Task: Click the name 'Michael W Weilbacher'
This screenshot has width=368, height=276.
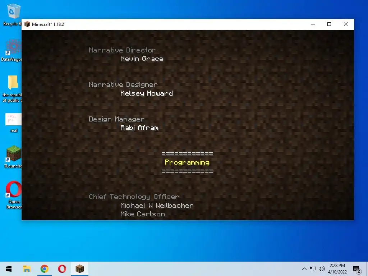Action: pos(157,205)
